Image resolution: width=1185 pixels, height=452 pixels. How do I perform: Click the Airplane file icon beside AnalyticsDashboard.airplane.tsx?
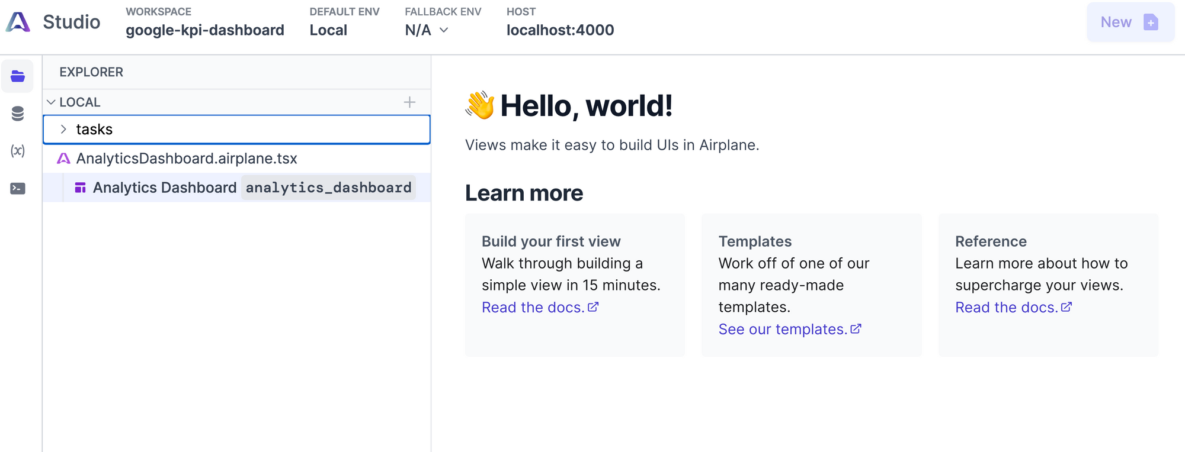click(63, 159)
